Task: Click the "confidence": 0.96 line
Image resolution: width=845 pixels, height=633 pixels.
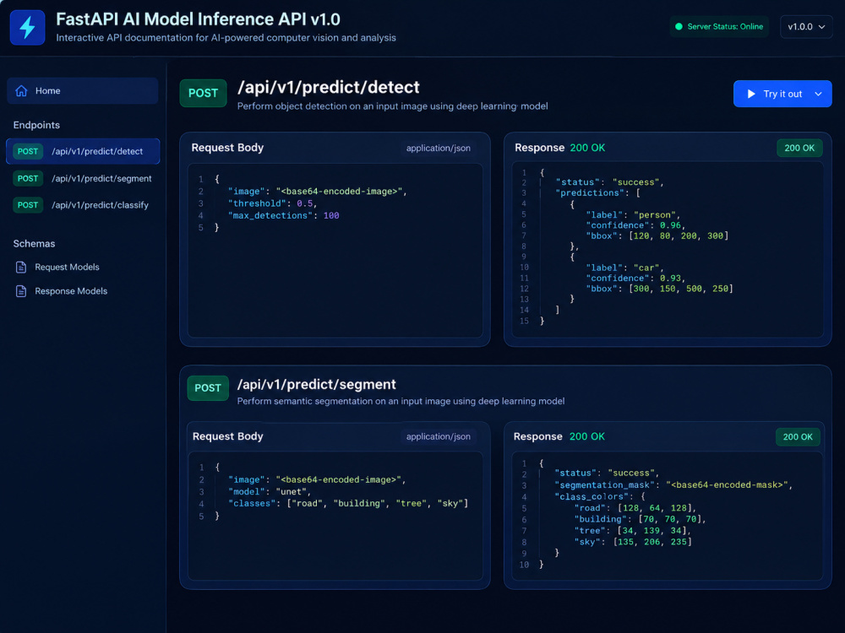Action: pyautogui.click(x=635, y=225)
